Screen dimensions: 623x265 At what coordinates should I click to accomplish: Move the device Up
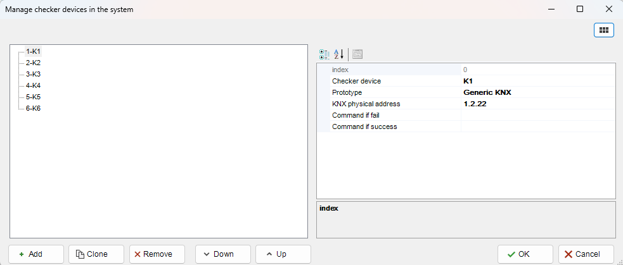click(x=283, y=254)
